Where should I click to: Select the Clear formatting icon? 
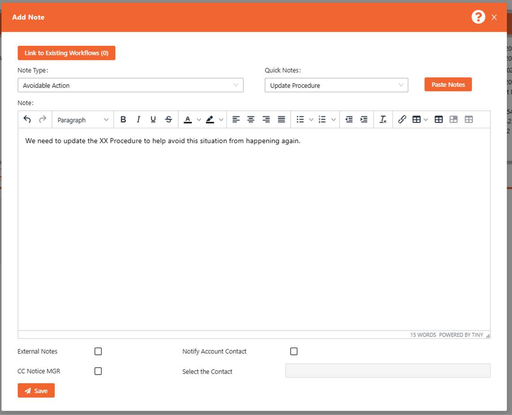click(383, 119)
